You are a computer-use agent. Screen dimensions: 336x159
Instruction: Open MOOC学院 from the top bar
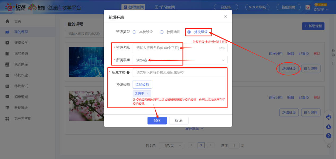point(257,7)
